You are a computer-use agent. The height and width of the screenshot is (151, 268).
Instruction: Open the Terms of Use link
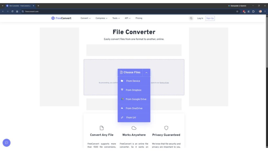coord(164,83)
